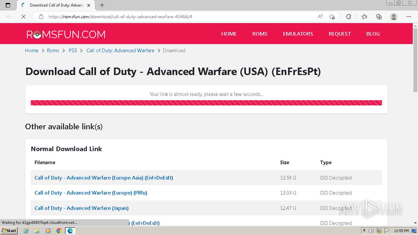Launch Internet Explorer from taskbar
This screenshot has width=418, height=235.
click(26, 231)
